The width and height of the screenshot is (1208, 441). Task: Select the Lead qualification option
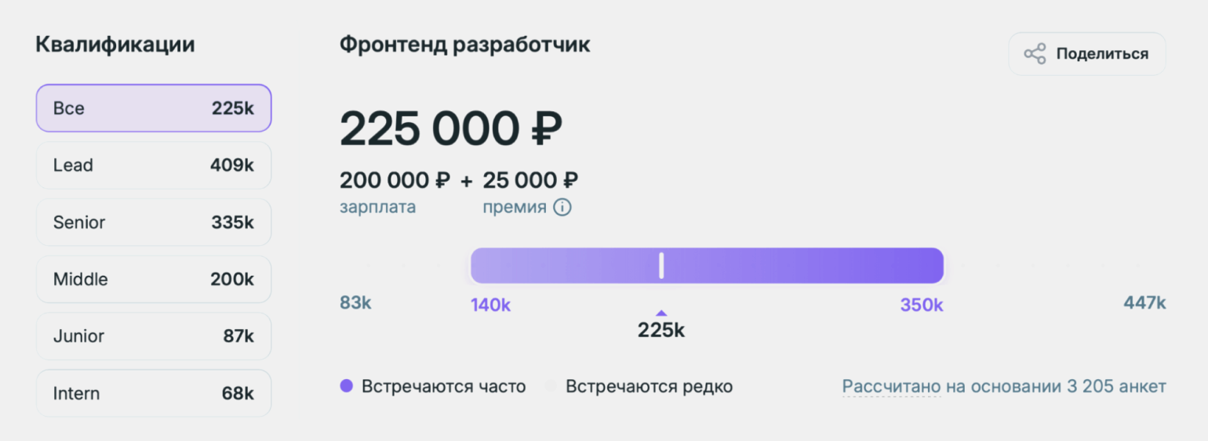point(154,165)
